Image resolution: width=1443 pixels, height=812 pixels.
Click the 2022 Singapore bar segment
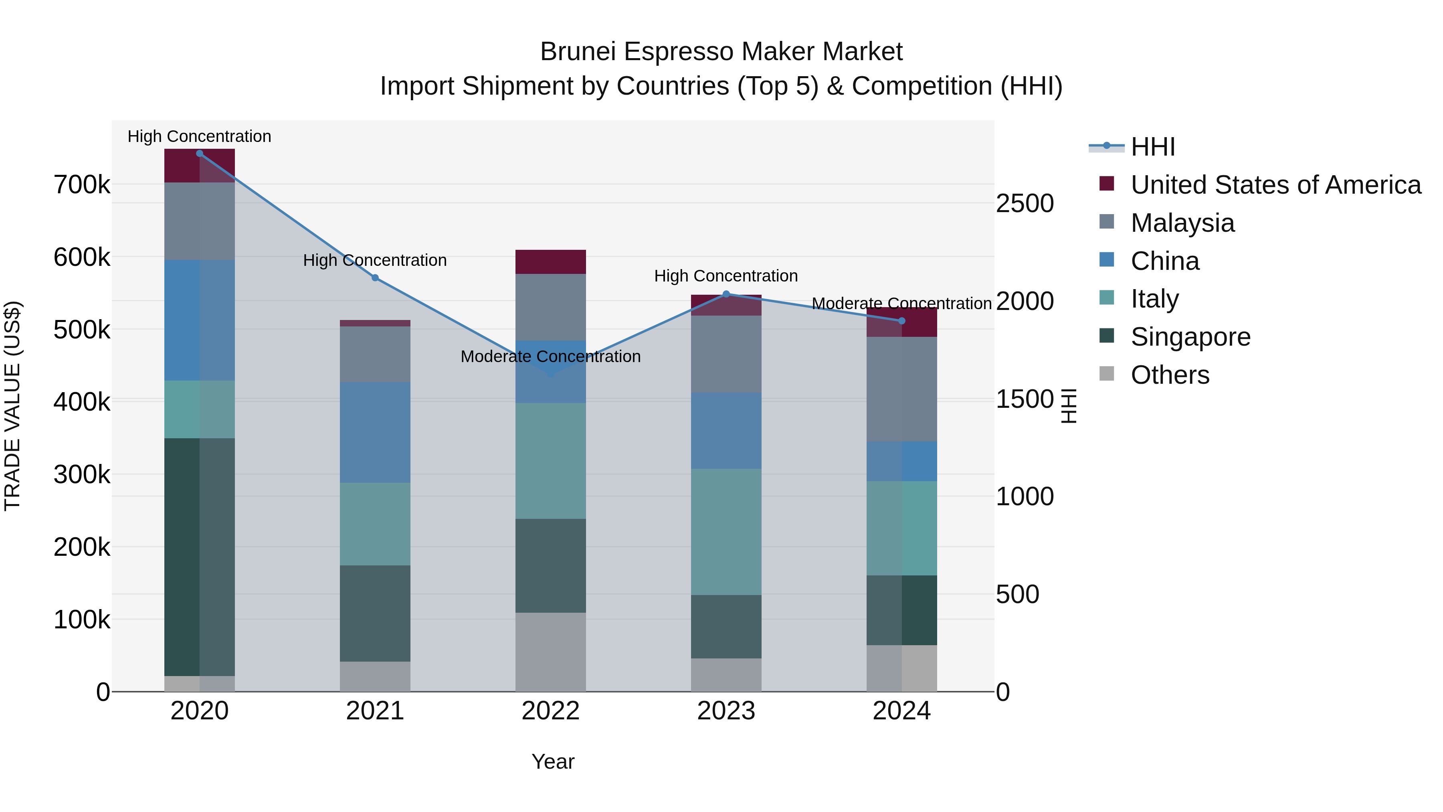tap(551, 565)
